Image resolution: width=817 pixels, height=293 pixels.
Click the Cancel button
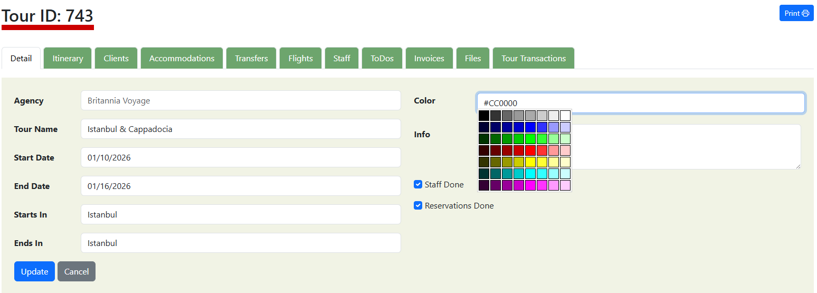click(77, 271)
